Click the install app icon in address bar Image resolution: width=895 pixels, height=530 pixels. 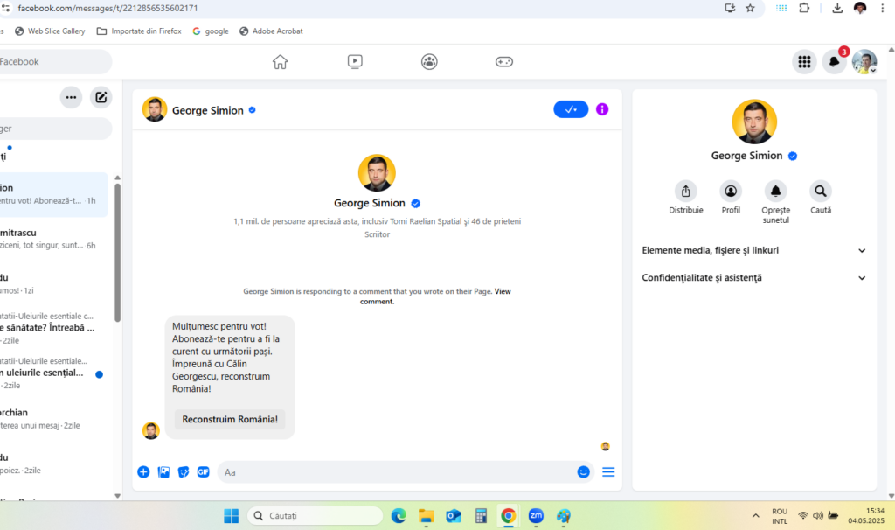[730, 8]
